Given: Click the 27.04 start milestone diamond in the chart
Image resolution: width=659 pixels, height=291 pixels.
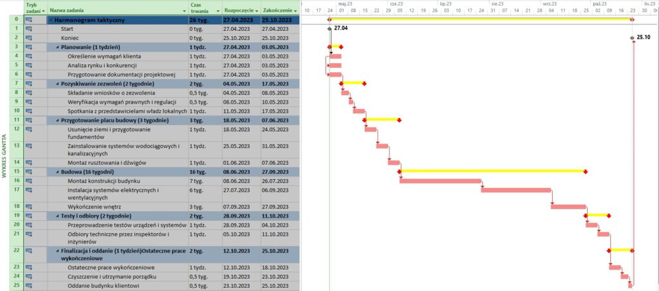Looking at the screenshot, I should pos(329,29).
